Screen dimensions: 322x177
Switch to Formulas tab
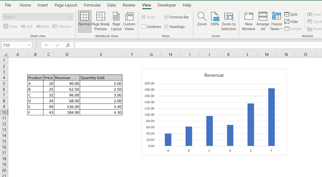point(92,5)
